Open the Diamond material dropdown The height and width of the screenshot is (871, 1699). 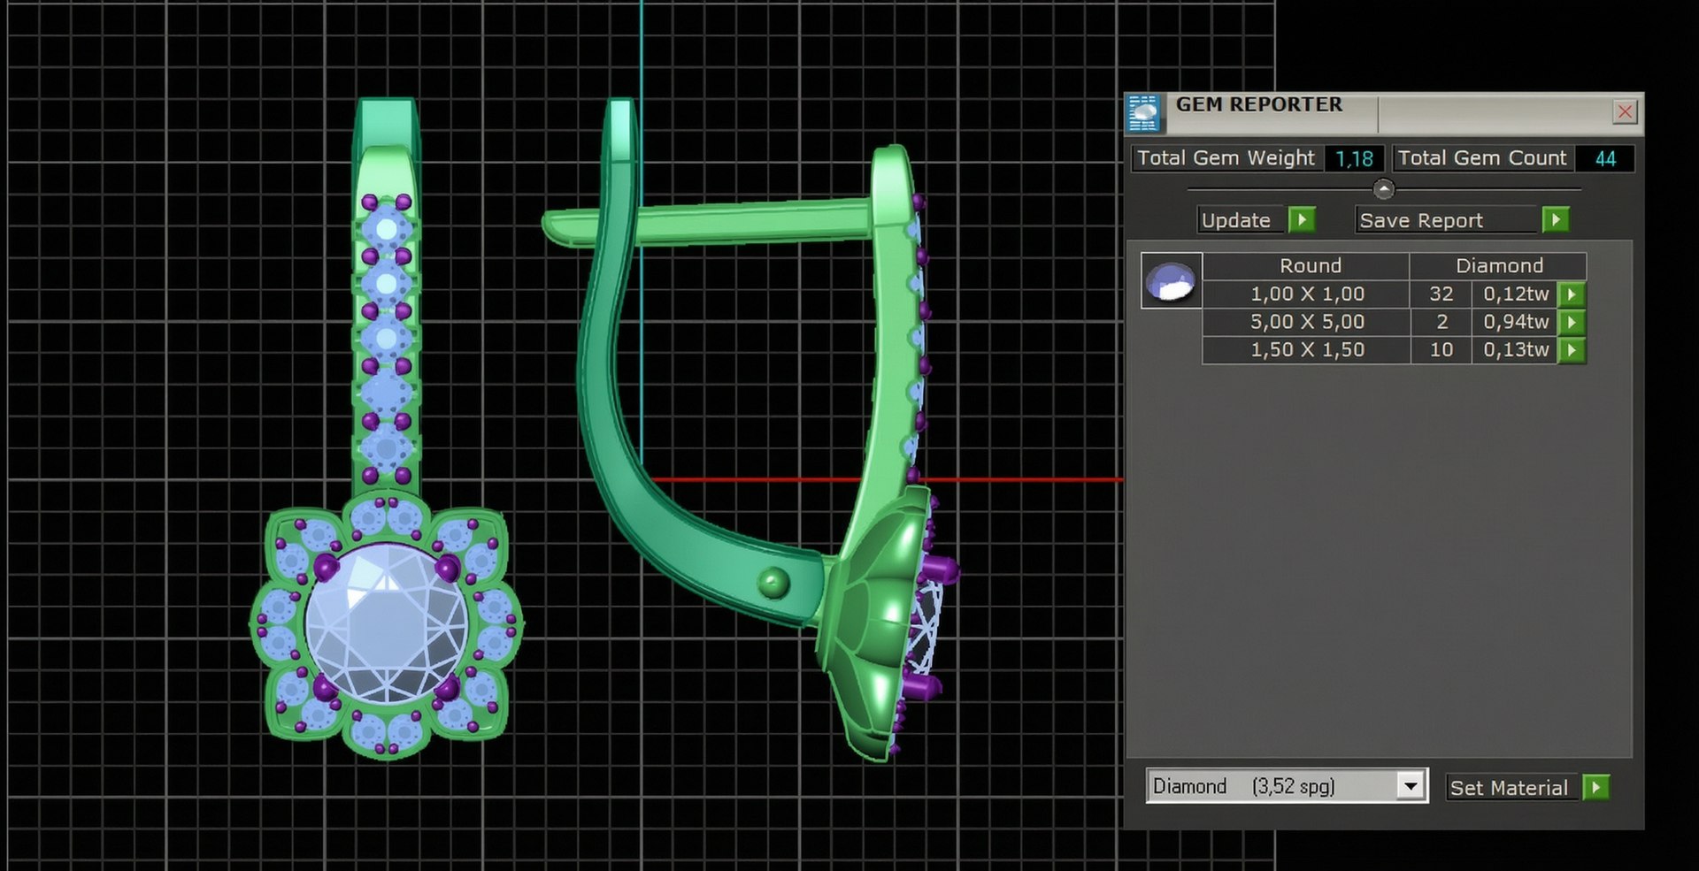click(1411, 785)
